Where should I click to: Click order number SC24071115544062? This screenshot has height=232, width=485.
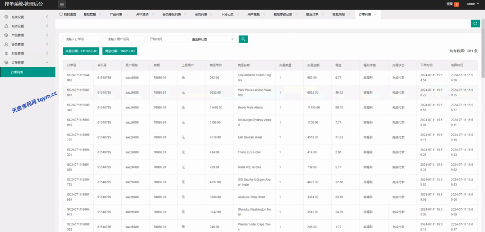(x=78, y=78)
